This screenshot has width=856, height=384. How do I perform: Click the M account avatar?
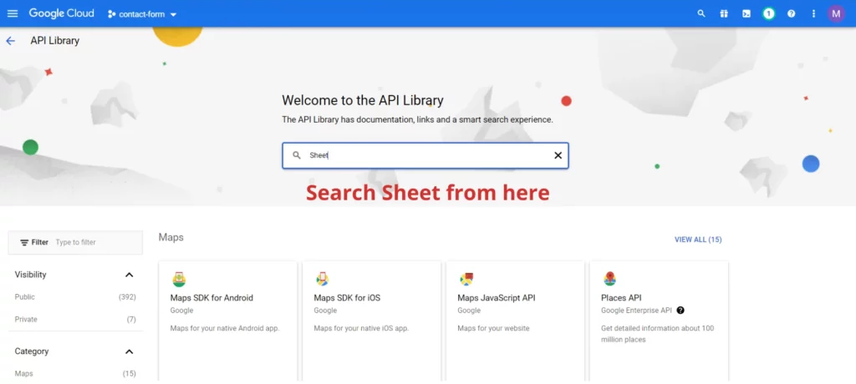click(836, 13)
